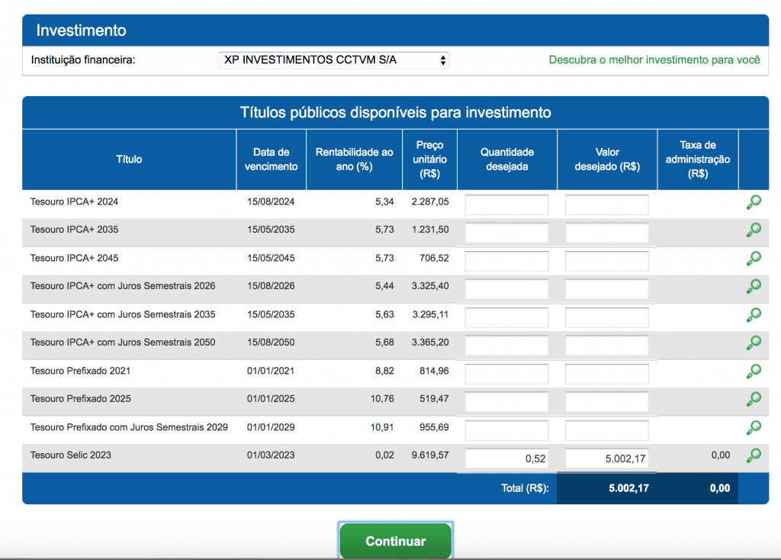Focus quantity field for Tesouro IPCA+ 2024
Viewport: 781px width, 560px height.
point(506,204)
